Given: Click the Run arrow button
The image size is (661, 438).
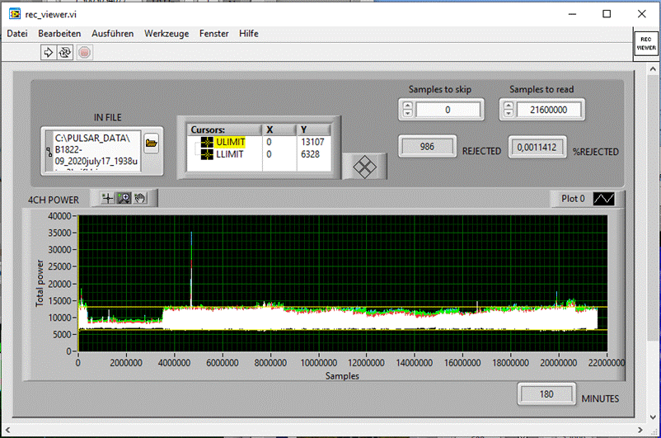Looking at the screenshot, I should click(x=49, y=52).
